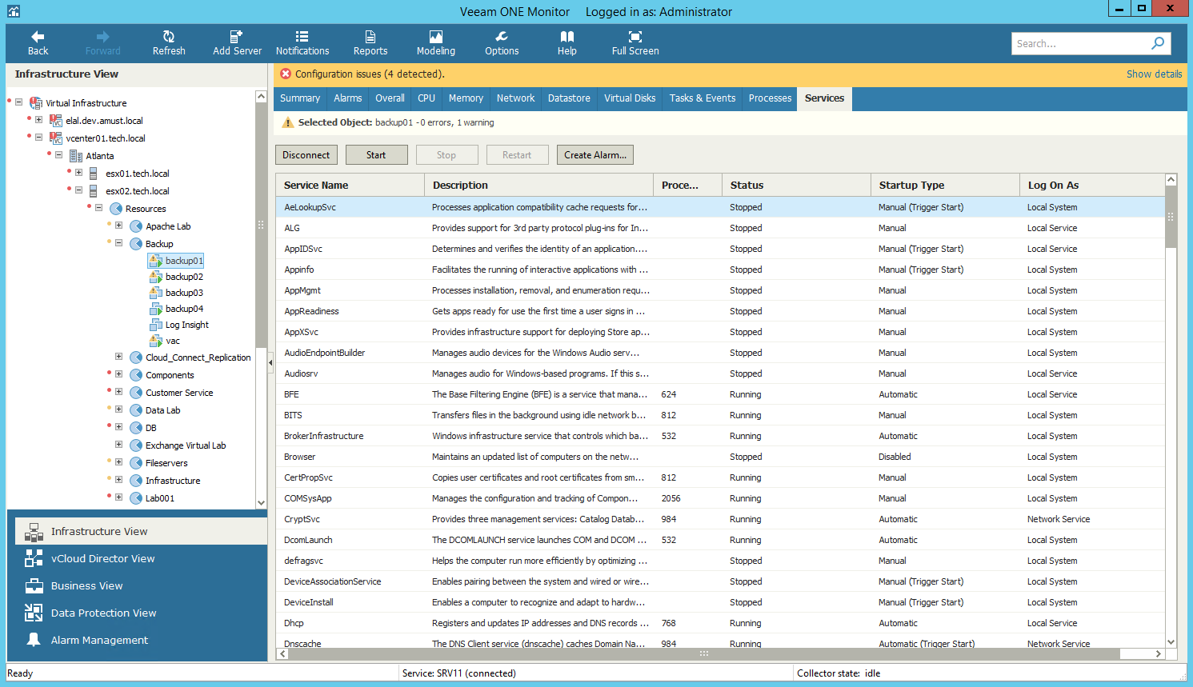Select the BITS service row
Image resolution: width=1193 pixels, height=687 pixels.
click(720, 415)
